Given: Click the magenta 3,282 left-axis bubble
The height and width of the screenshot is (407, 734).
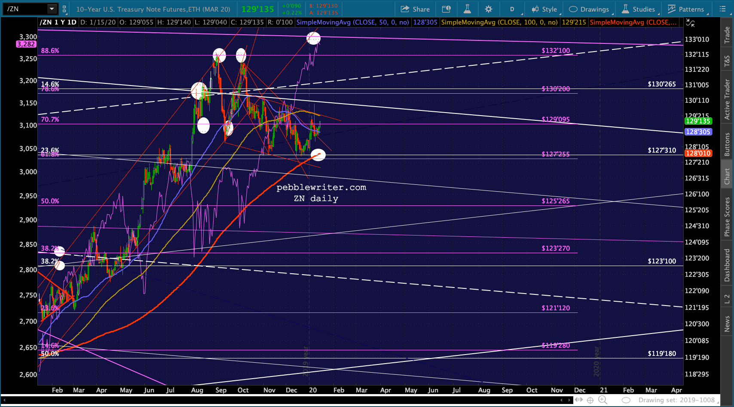Looking at the screenshot, I should pos(26,44).
